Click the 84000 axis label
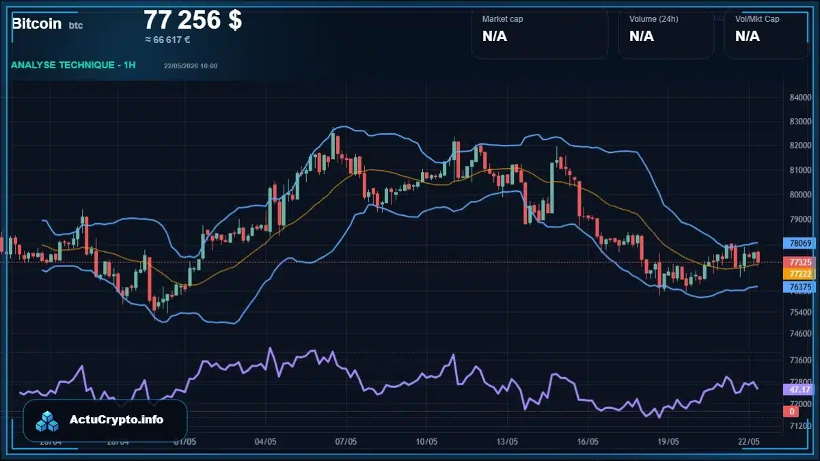This screenshot has height=461, width=820. point(799,98)
